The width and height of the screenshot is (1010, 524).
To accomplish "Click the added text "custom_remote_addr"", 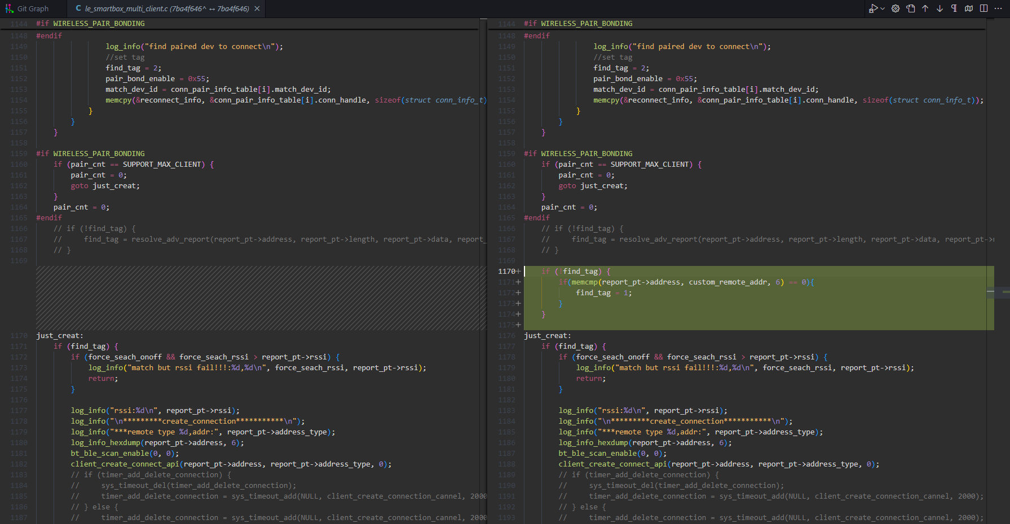I will 727,282.
